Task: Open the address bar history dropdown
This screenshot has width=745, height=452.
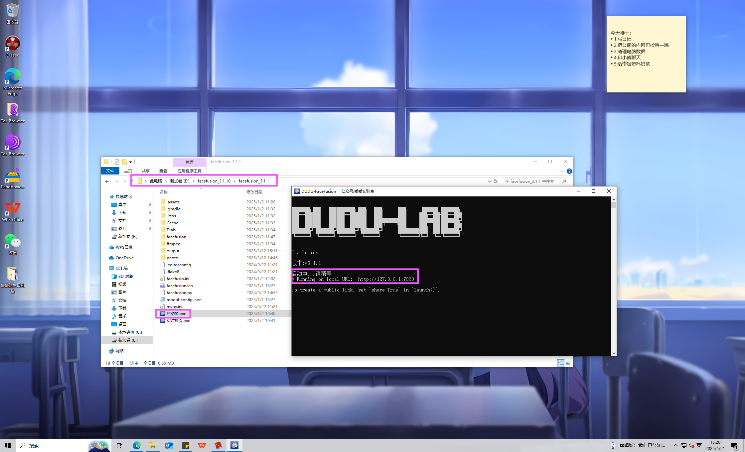Action: pos(489,181)
